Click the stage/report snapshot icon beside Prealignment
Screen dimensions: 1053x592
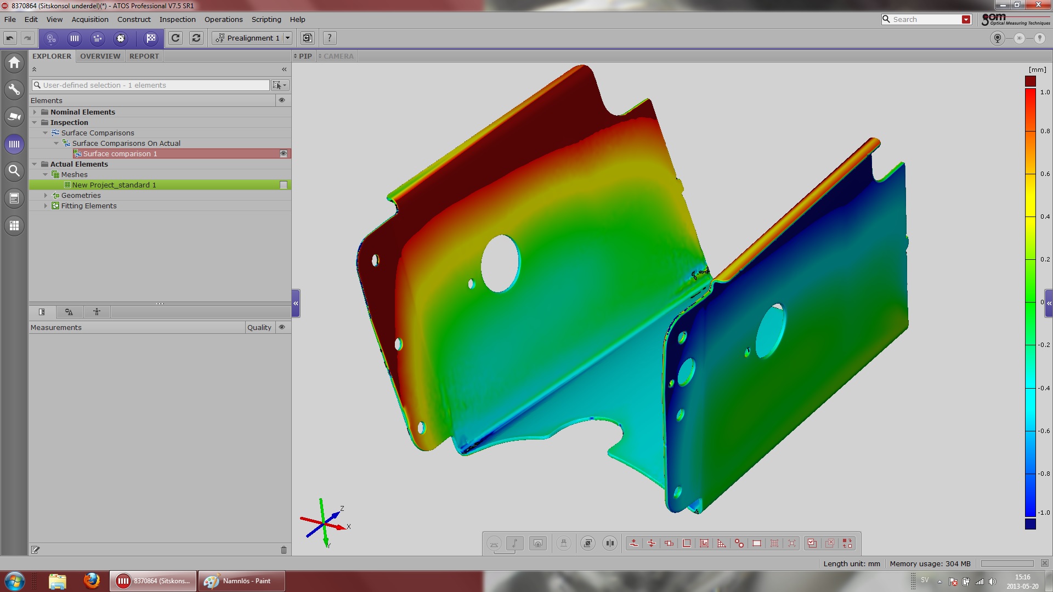point(308,38)
